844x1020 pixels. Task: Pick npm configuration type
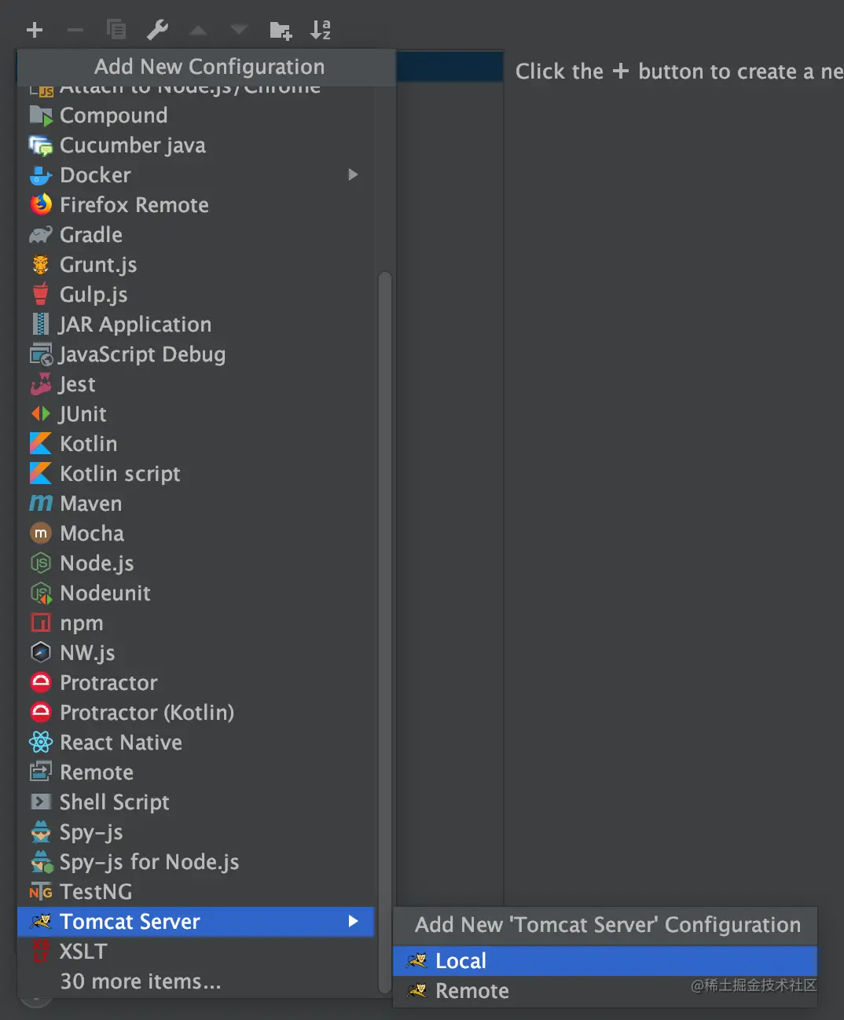(x=196, y=623)
